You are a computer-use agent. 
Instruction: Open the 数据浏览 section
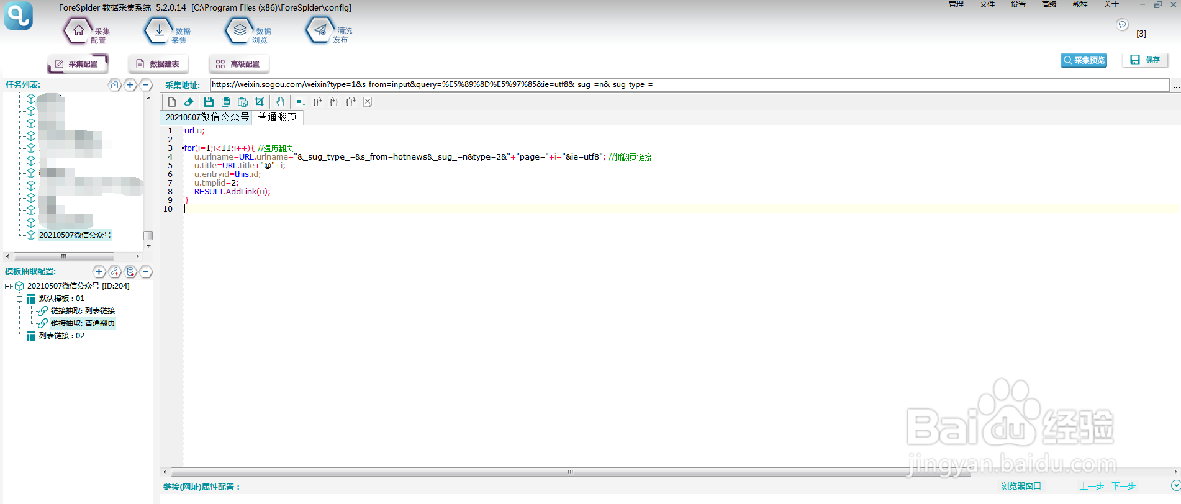pyautogui.click(x=248, y=31)
